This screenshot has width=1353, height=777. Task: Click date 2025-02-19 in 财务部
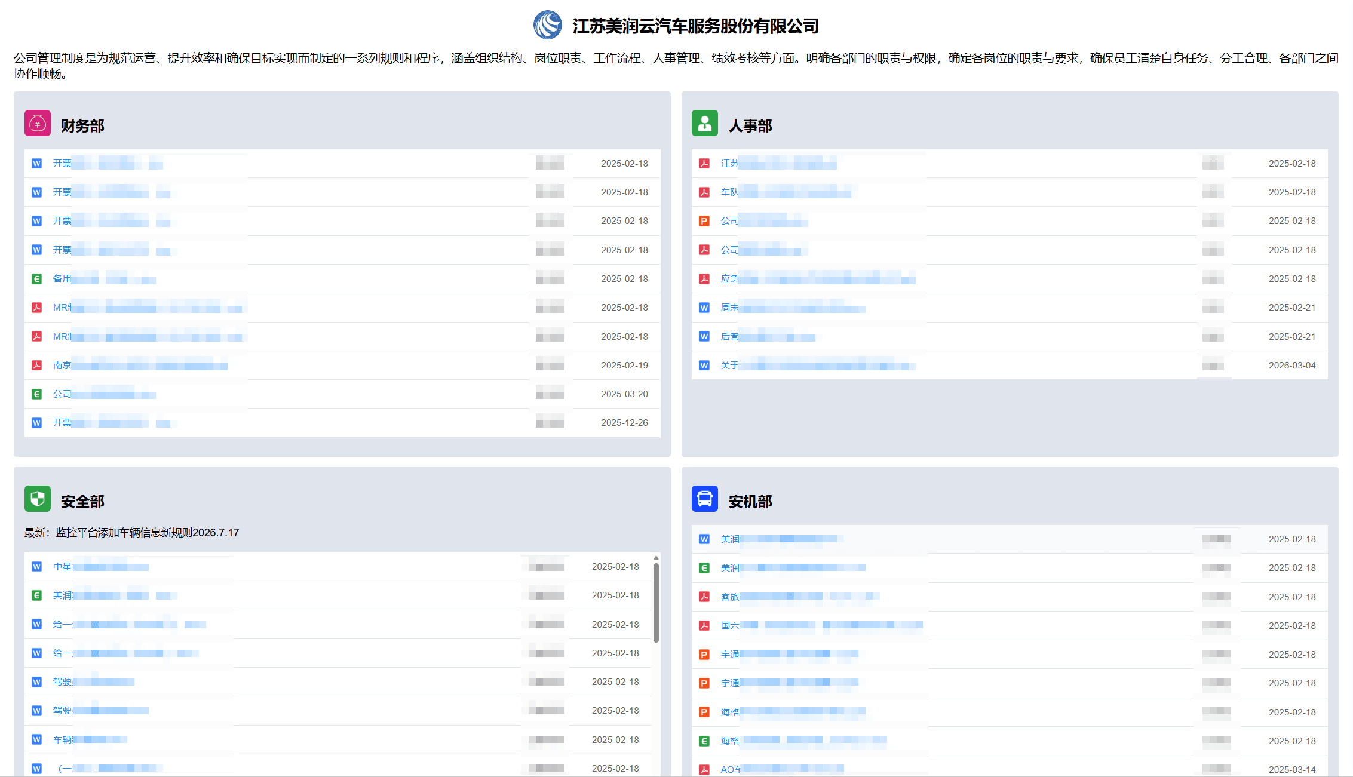point(624,365)
